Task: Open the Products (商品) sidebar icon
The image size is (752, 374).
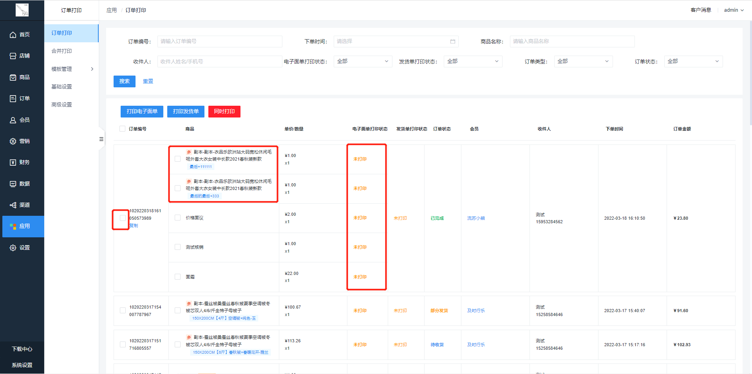Action: [13, 78]
